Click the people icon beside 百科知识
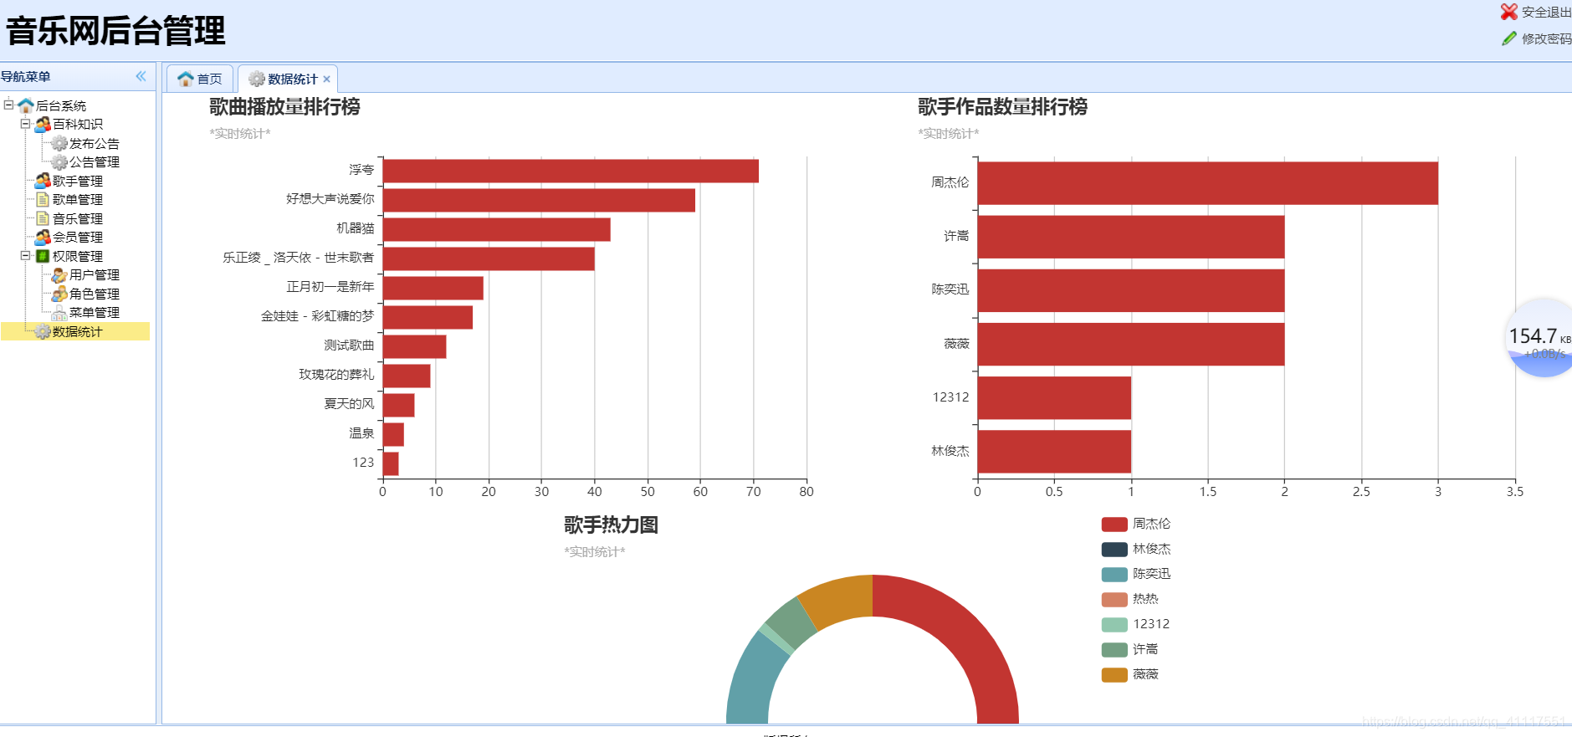Image resolution: width=1572 pixels, height=737 pixels. pyautogui.click(x=43, y=124)
